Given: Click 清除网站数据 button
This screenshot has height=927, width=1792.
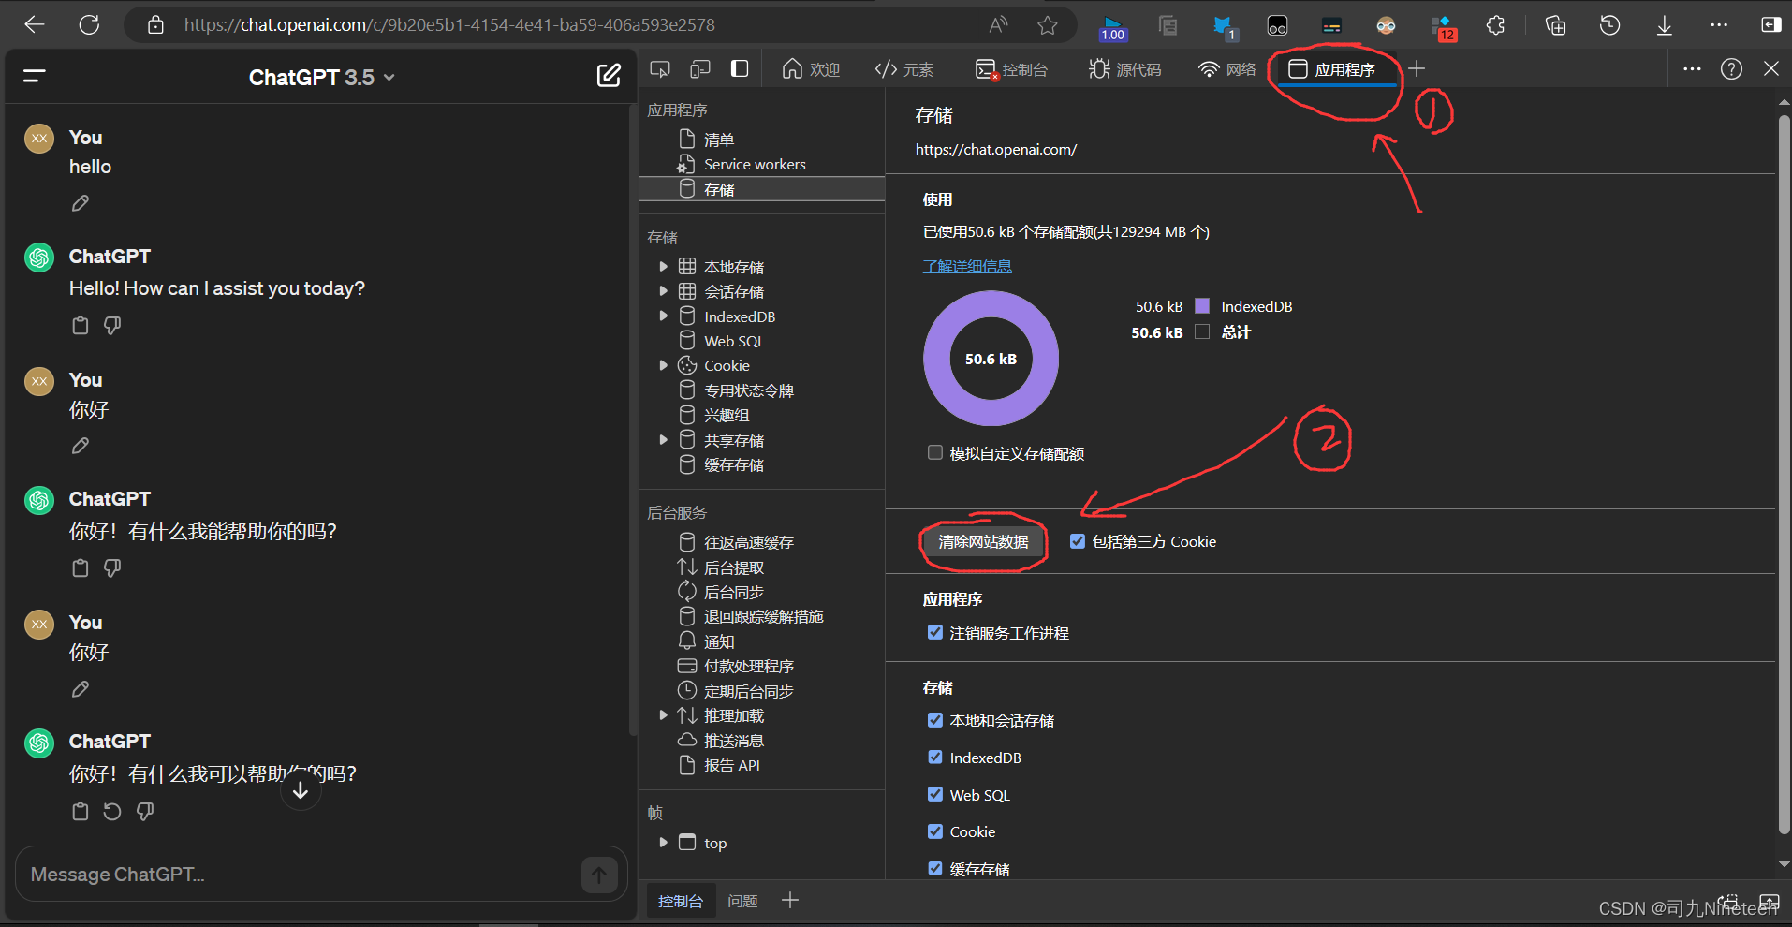Looking at the screenshot, I should pos(983,541).
